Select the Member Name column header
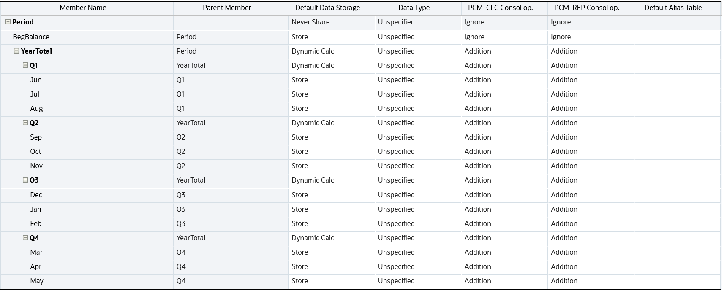 point(83,8)
